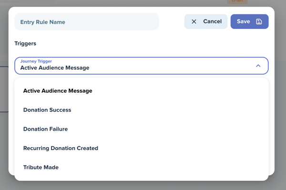The width and height of the screenshot is (286, 190).
Task: Dismiss dialog by clicking the dimmed backdrop
Action: (x=142, y=186)
